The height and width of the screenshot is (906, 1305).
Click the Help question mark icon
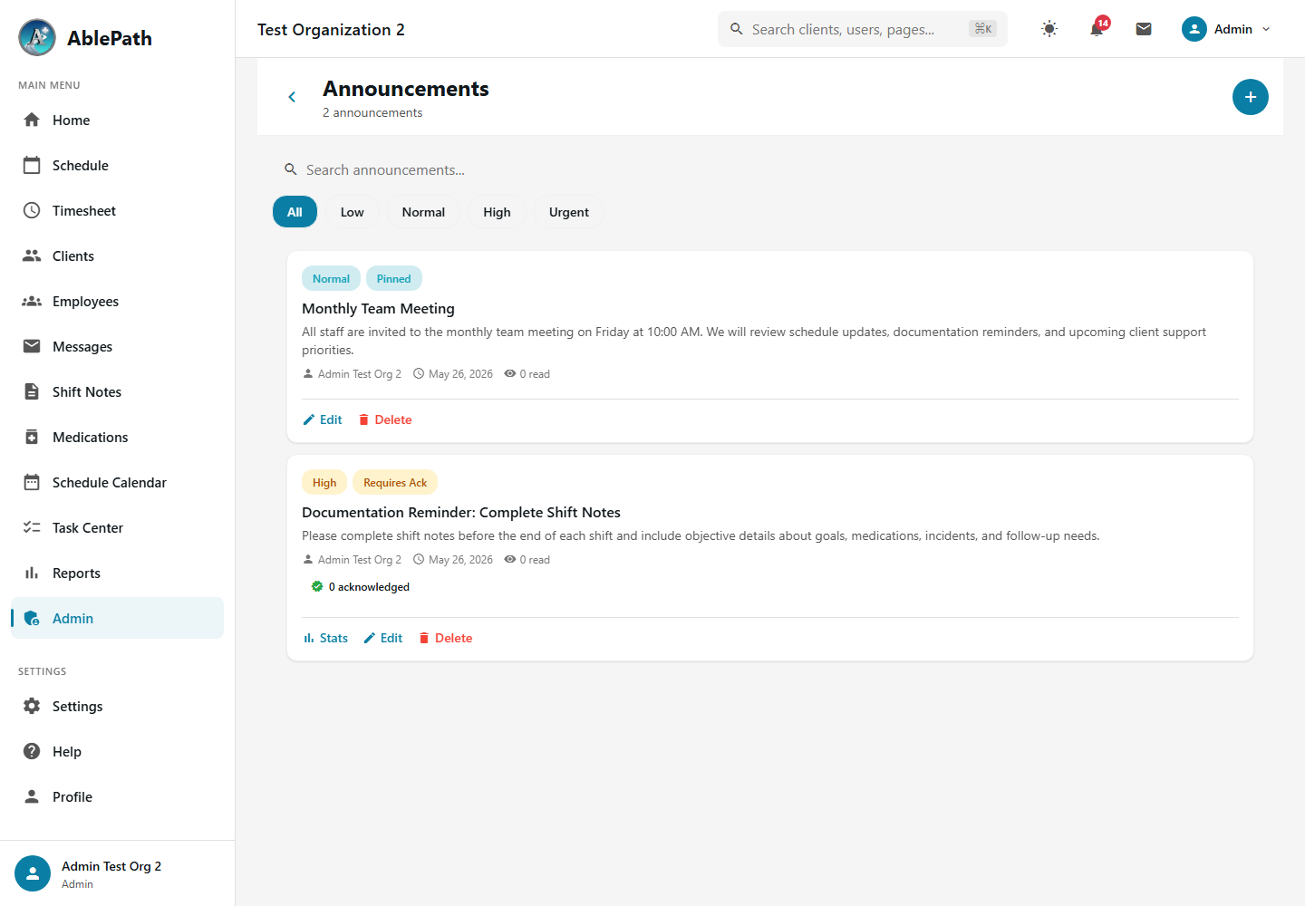[32, 751]
